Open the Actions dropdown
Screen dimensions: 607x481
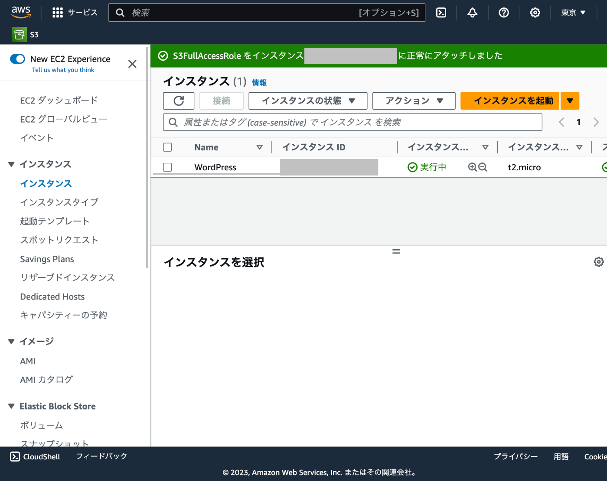[x=414, y=101]
